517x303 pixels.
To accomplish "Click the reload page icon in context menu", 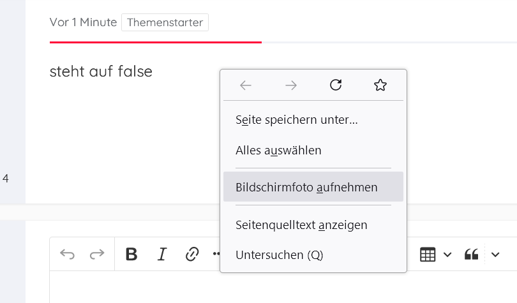I will [336, 85].
